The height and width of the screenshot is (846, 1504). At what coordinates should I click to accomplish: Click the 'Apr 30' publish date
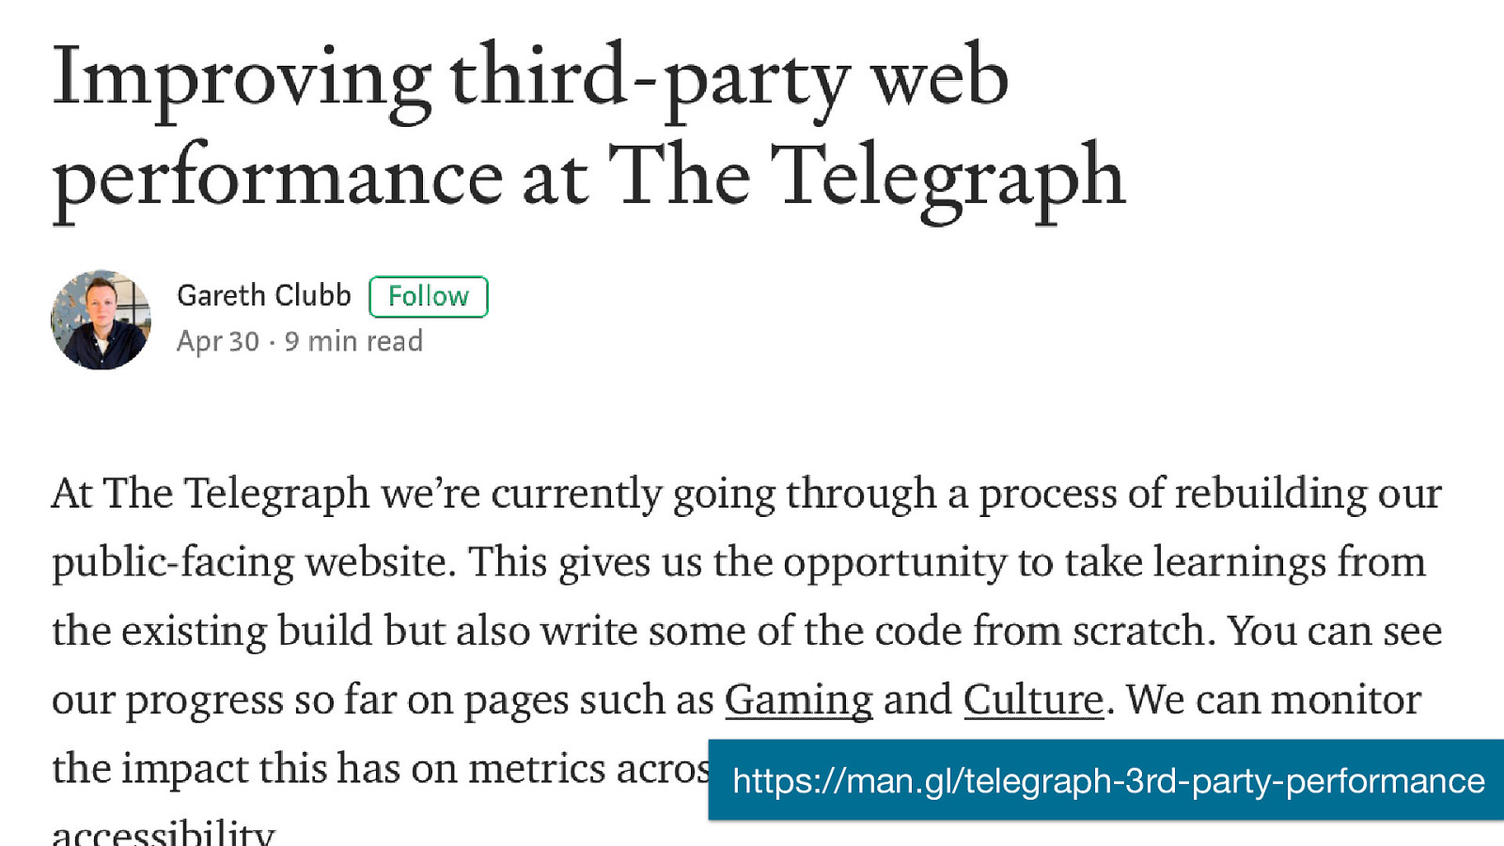[218, 341]
